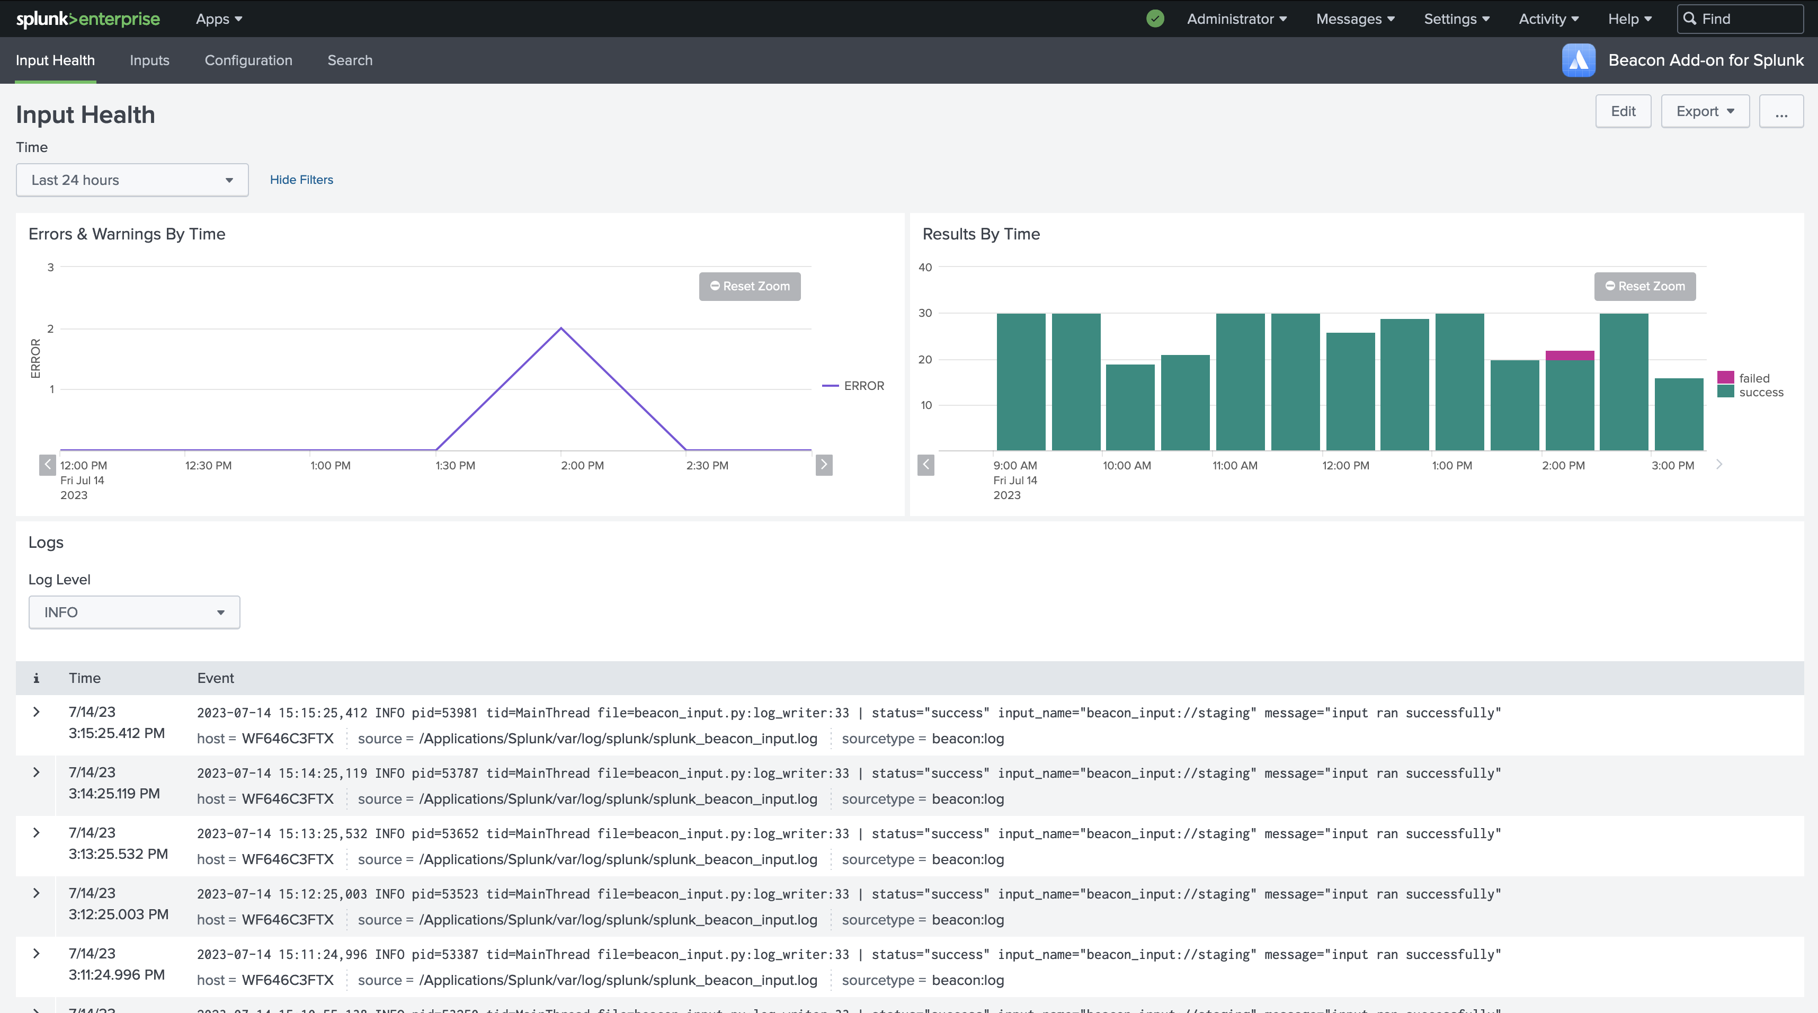Click the green health status check icon
Screen dimensions: 1818x1013
tap(1155, 19)
